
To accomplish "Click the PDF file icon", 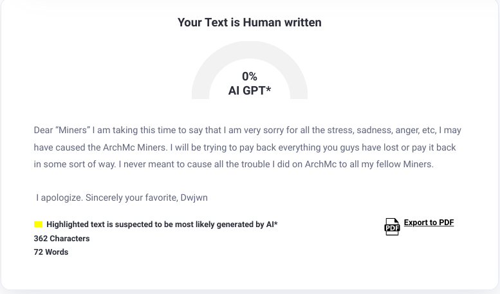I will [x=392, y=226].
